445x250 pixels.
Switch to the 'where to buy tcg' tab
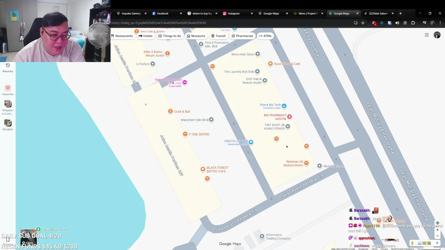click(202, 14)
